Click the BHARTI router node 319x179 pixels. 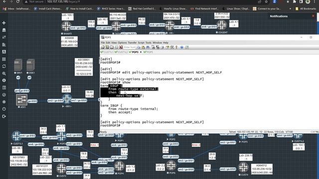[x=66, y=26]
